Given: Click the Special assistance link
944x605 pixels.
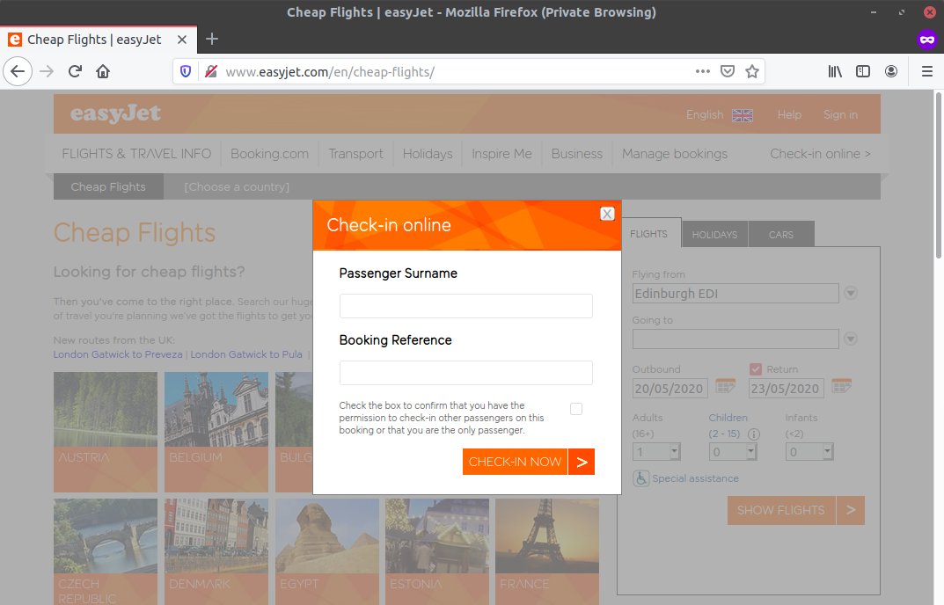Looking at the screenshot, I should click(695, 478).
